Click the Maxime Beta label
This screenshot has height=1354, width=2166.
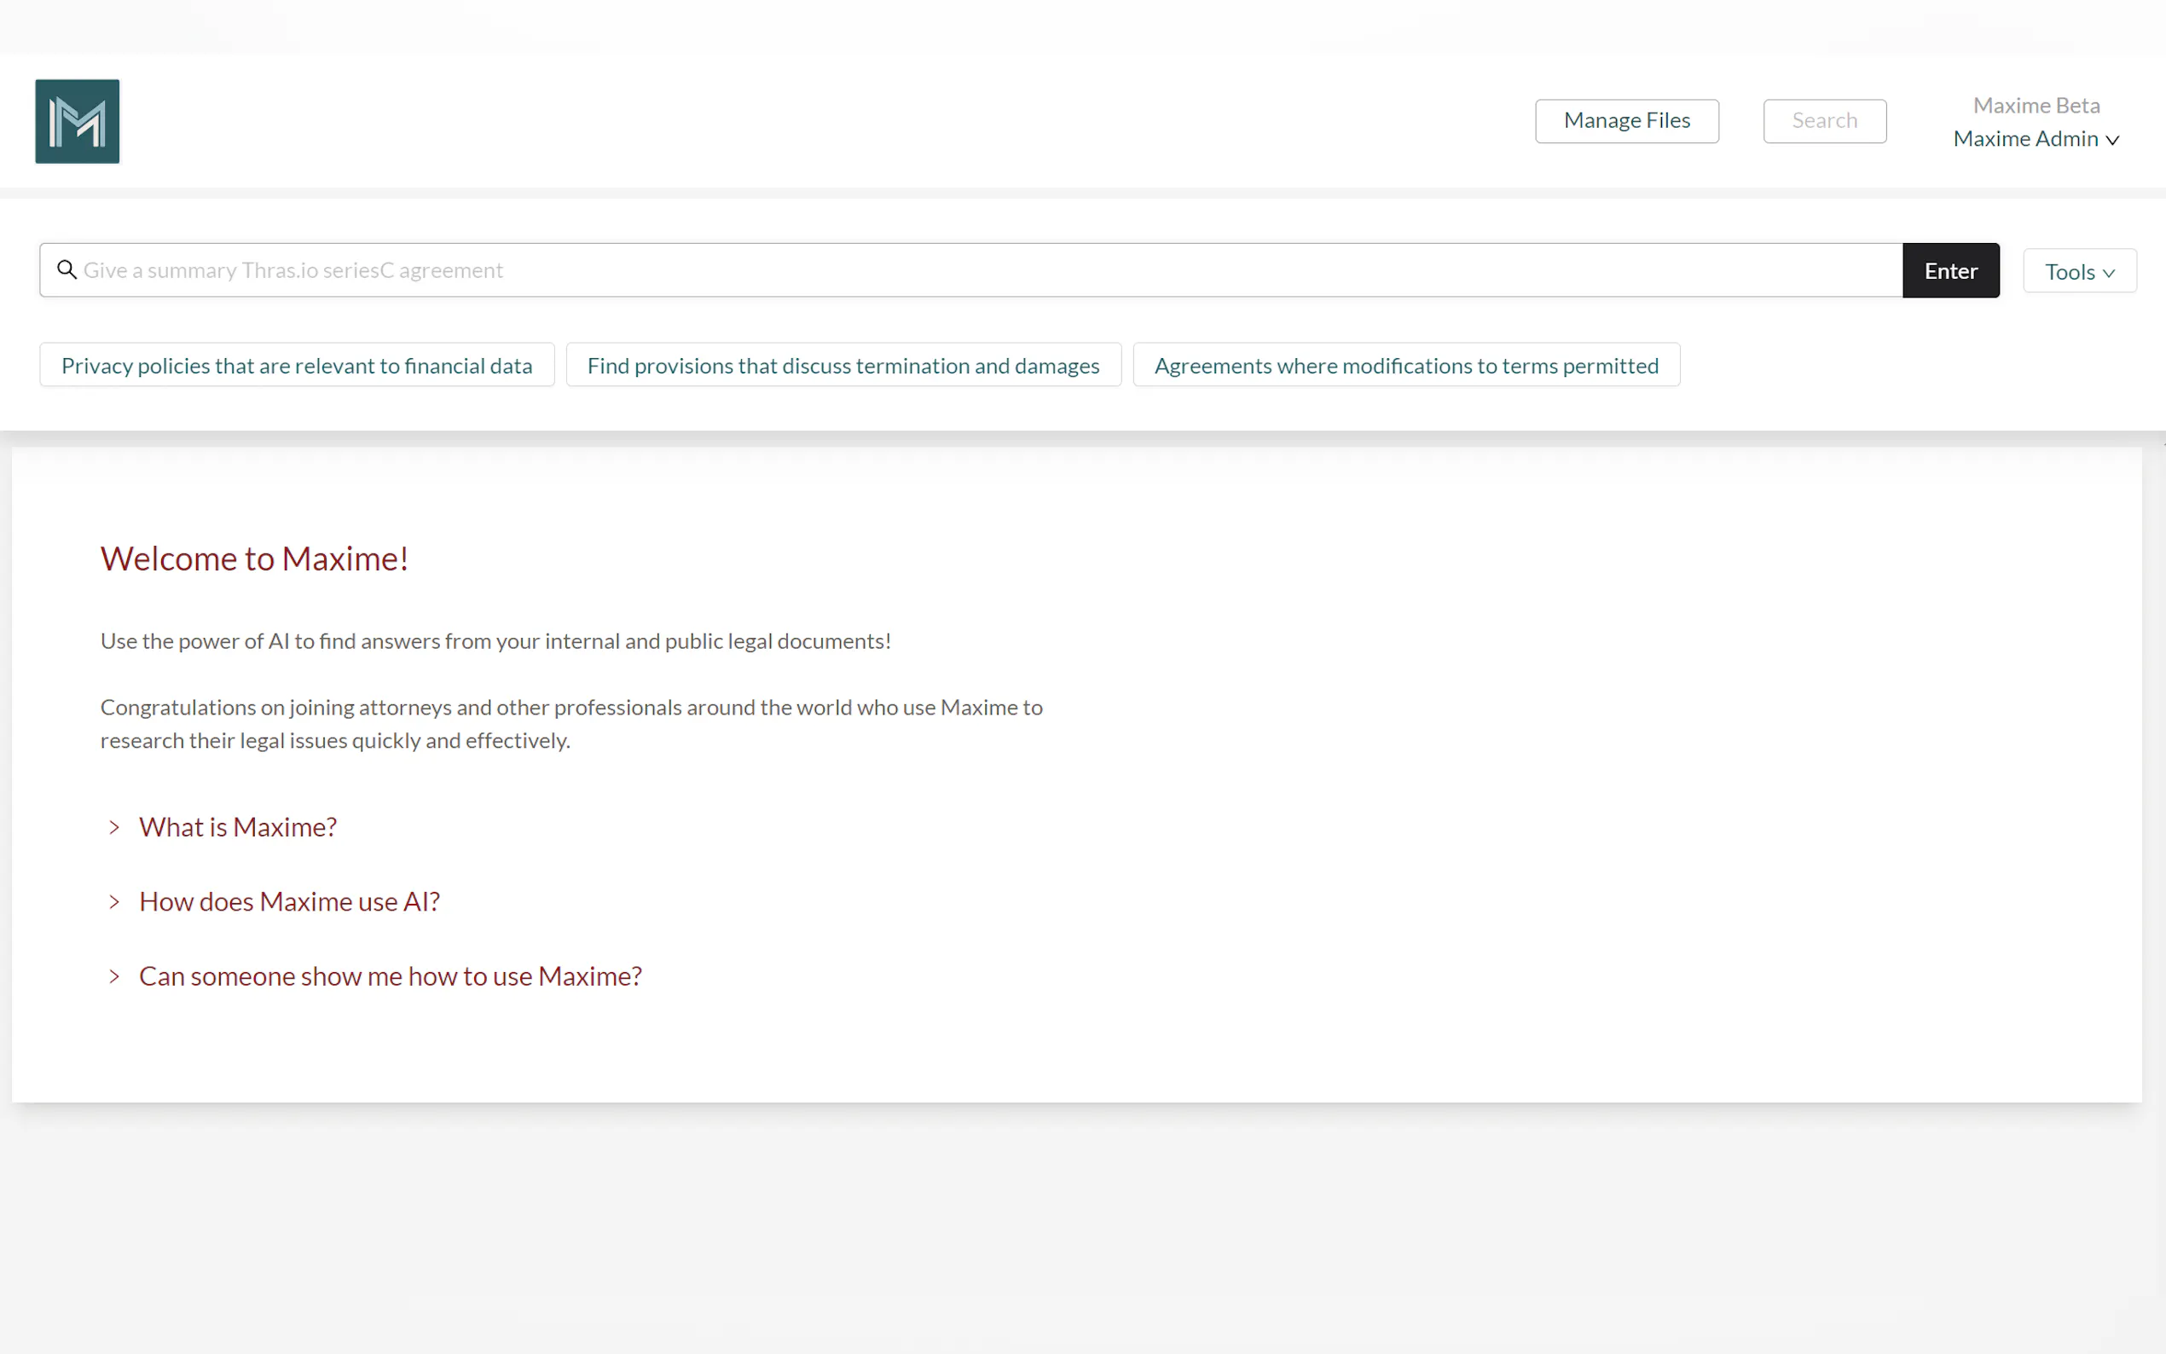click(x=2036, y=105)
